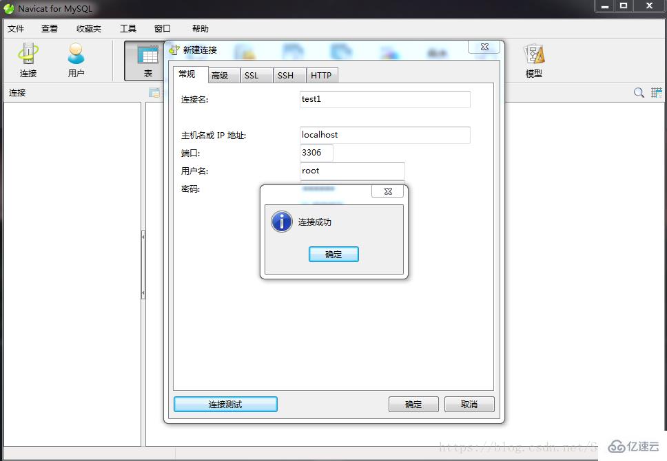Switch to the 高级 tab
This screenshot has height=461, width=667.
222,75
